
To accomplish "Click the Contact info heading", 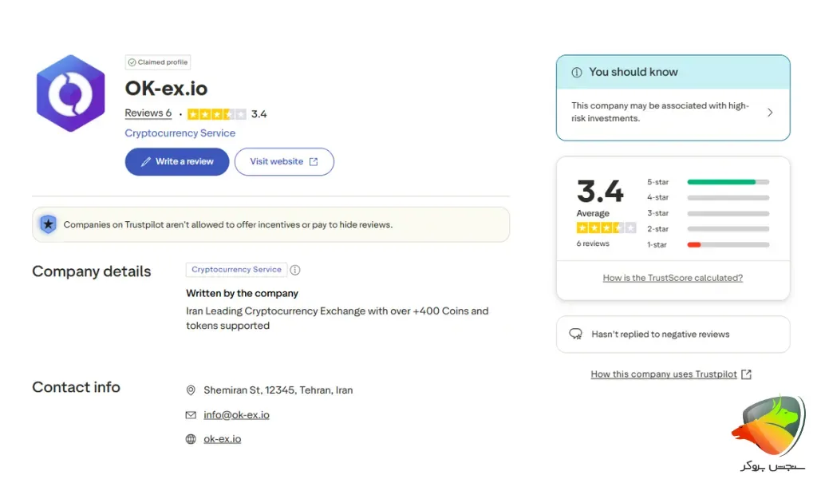I will (76, 387).
